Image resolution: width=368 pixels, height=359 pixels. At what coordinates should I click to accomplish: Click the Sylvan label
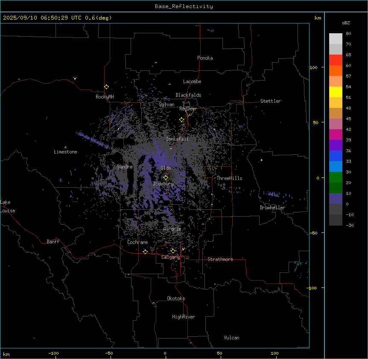point(166,104)
